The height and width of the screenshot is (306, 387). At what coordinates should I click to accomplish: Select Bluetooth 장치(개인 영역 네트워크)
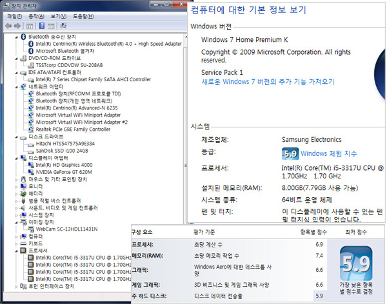(74, 101)
